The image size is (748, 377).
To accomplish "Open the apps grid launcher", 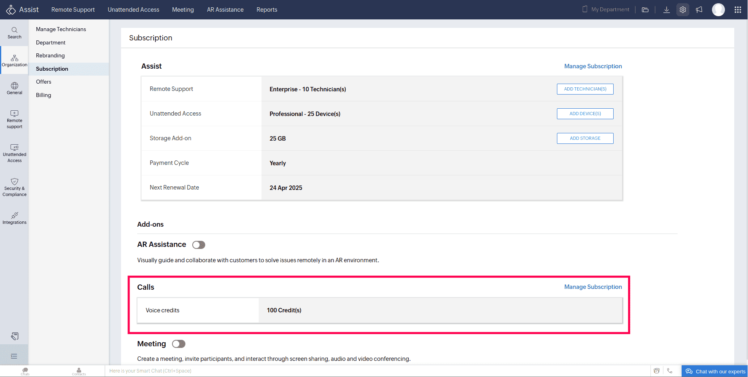I will [737, 10].
